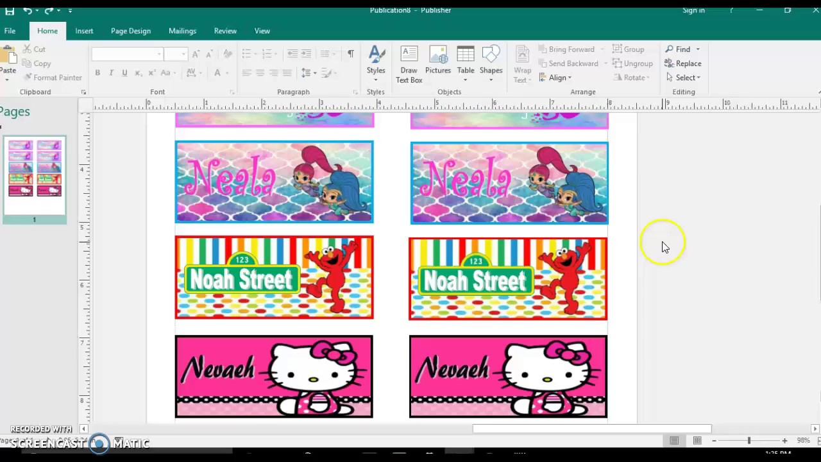Toggle underline formatting
Image resolution: width=821 pixels, height=462 pixels.
(124, 73)
